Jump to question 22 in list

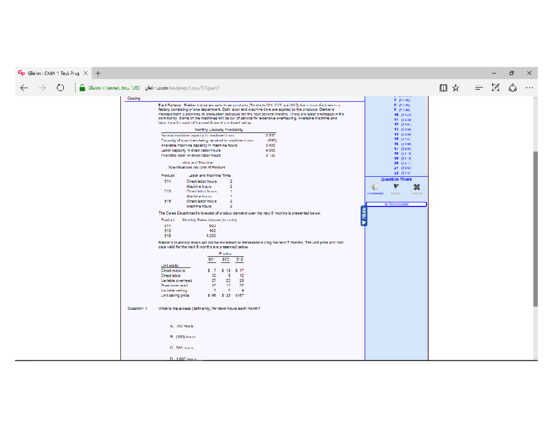(403, 173)
